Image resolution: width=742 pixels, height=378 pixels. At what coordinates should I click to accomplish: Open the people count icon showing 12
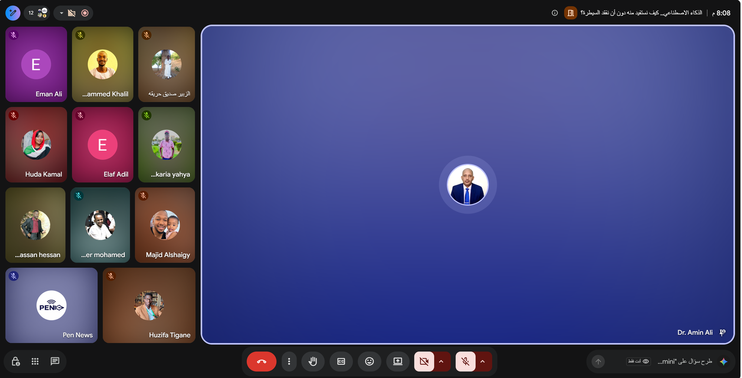38,13
